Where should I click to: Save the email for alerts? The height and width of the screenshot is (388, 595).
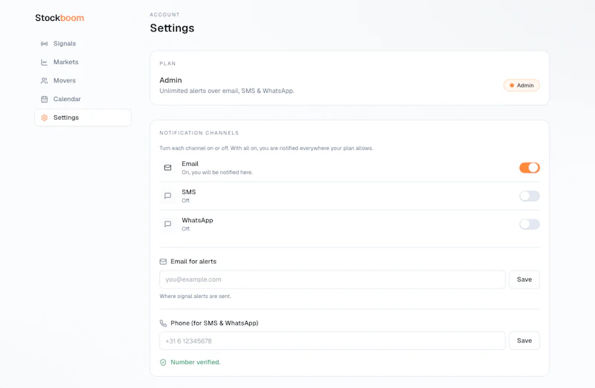(x=524, y=279)
